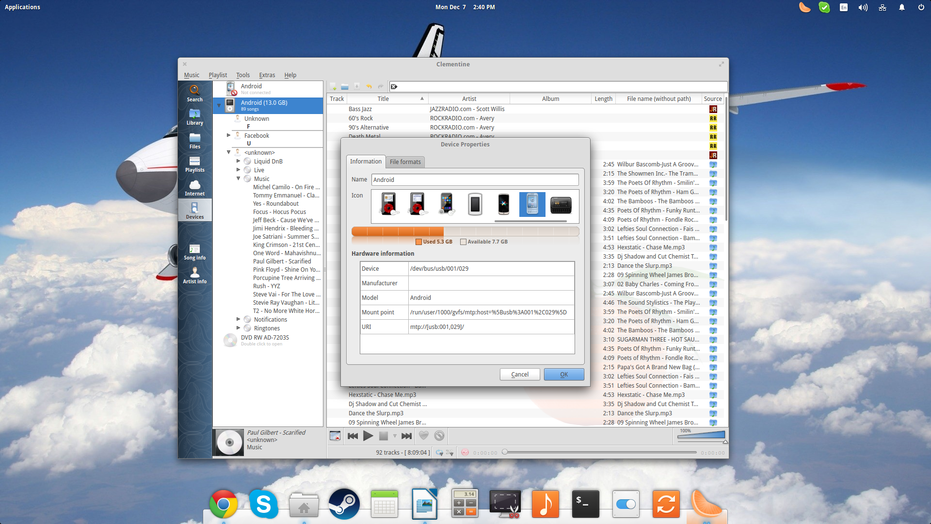Viewport: 931px width, 524px height.
Task: Click the Ban track icon
Action: 439,436
